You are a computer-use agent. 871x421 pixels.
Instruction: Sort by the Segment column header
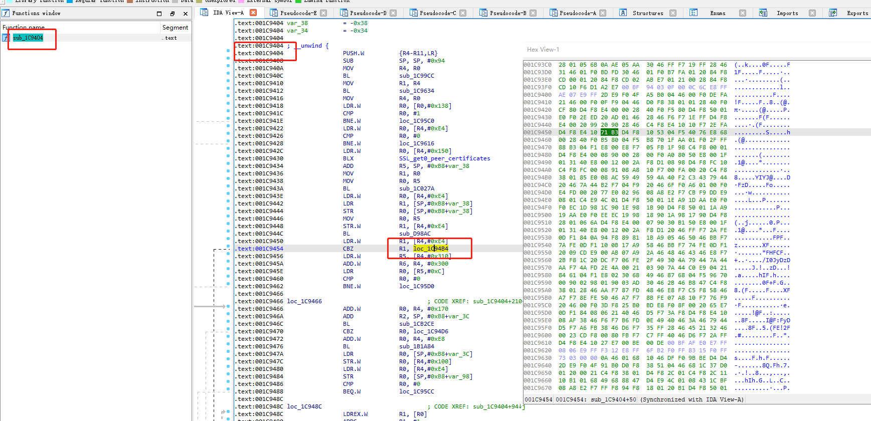(x=176, y=28)
